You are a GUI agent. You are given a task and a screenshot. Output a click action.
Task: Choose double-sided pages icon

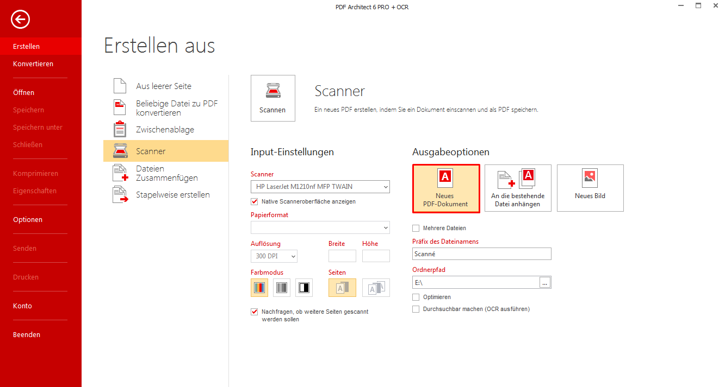click(376, 288)
